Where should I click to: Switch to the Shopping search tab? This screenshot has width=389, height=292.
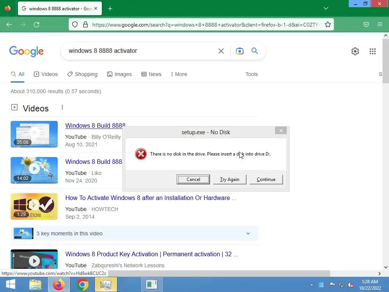point(82,74)
